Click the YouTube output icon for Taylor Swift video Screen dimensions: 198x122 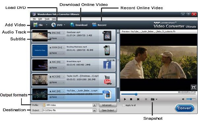click(x=108, y=80)
